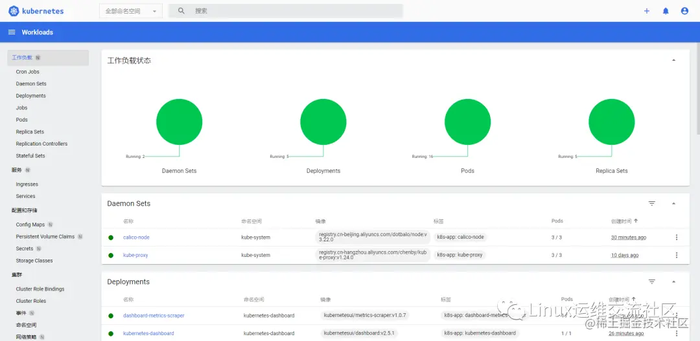
Task: Open the hamburger navigation menu
Action: (x=12, y=32)
